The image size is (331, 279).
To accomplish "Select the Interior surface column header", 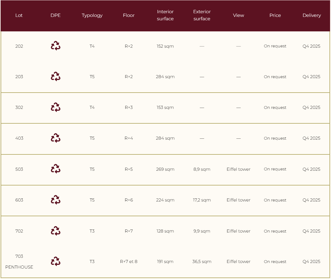I will [x=165, y=15].
